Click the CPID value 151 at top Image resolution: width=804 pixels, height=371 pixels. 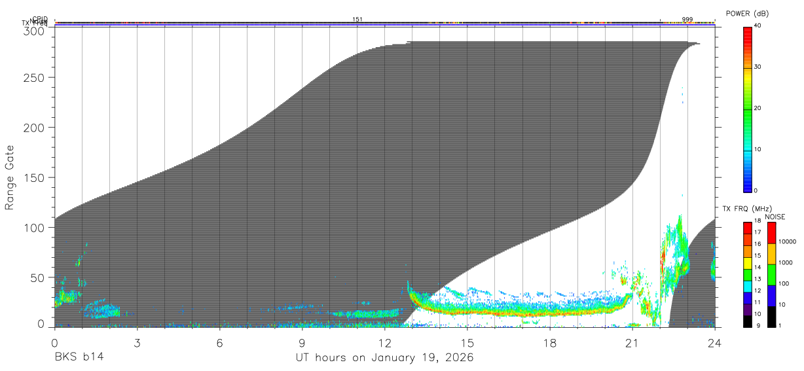coord(357,19)
